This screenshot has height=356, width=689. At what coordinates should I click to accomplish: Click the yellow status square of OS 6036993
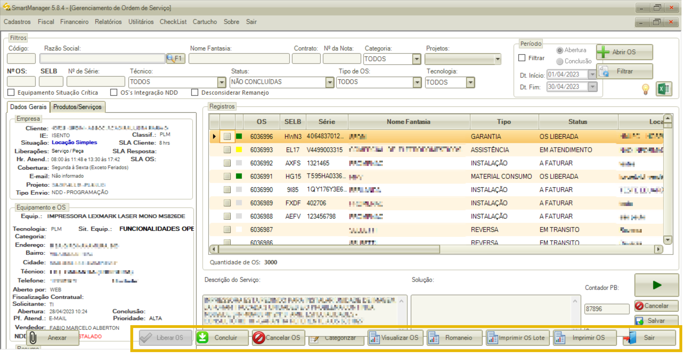[x=239, y=150]
